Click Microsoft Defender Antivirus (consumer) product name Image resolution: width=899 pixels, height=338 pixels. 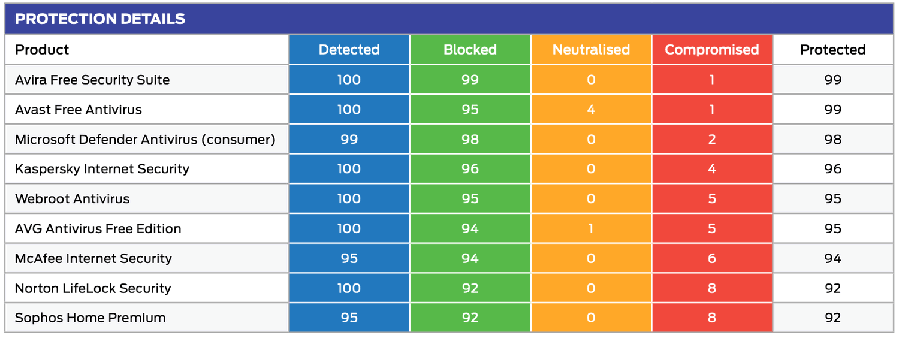[145, 140]
